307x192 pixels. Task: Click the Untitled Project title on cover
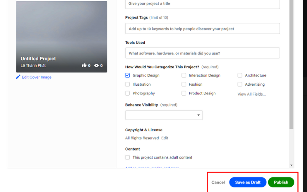point(38,59)
